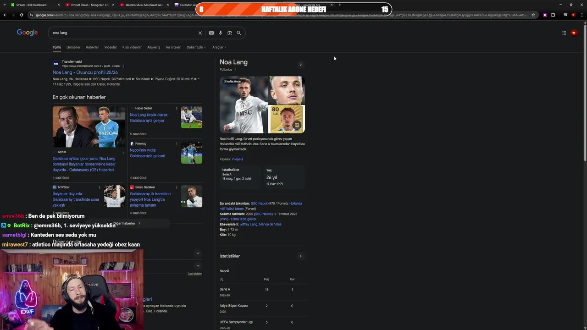Expand first Diğer sorular question chevron

click(x=198, y=253)
